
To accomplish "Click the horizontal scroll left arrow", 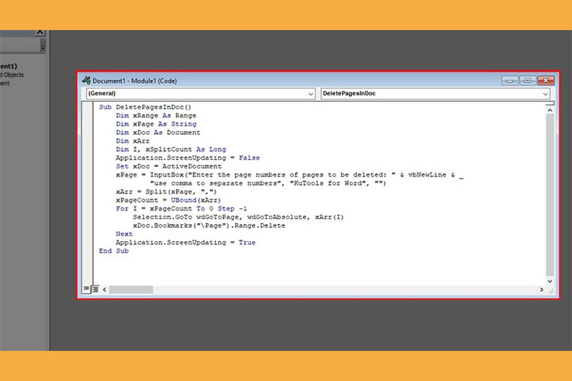I will click(104, 289).
